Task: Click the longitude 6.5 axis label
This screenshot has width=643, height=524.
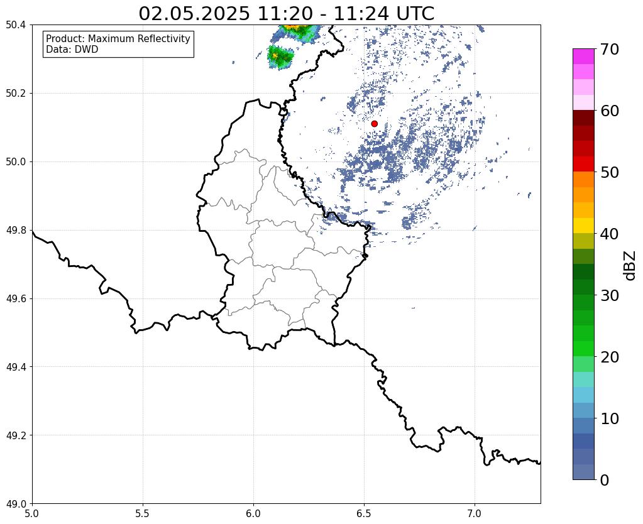Action: point(364,513)
